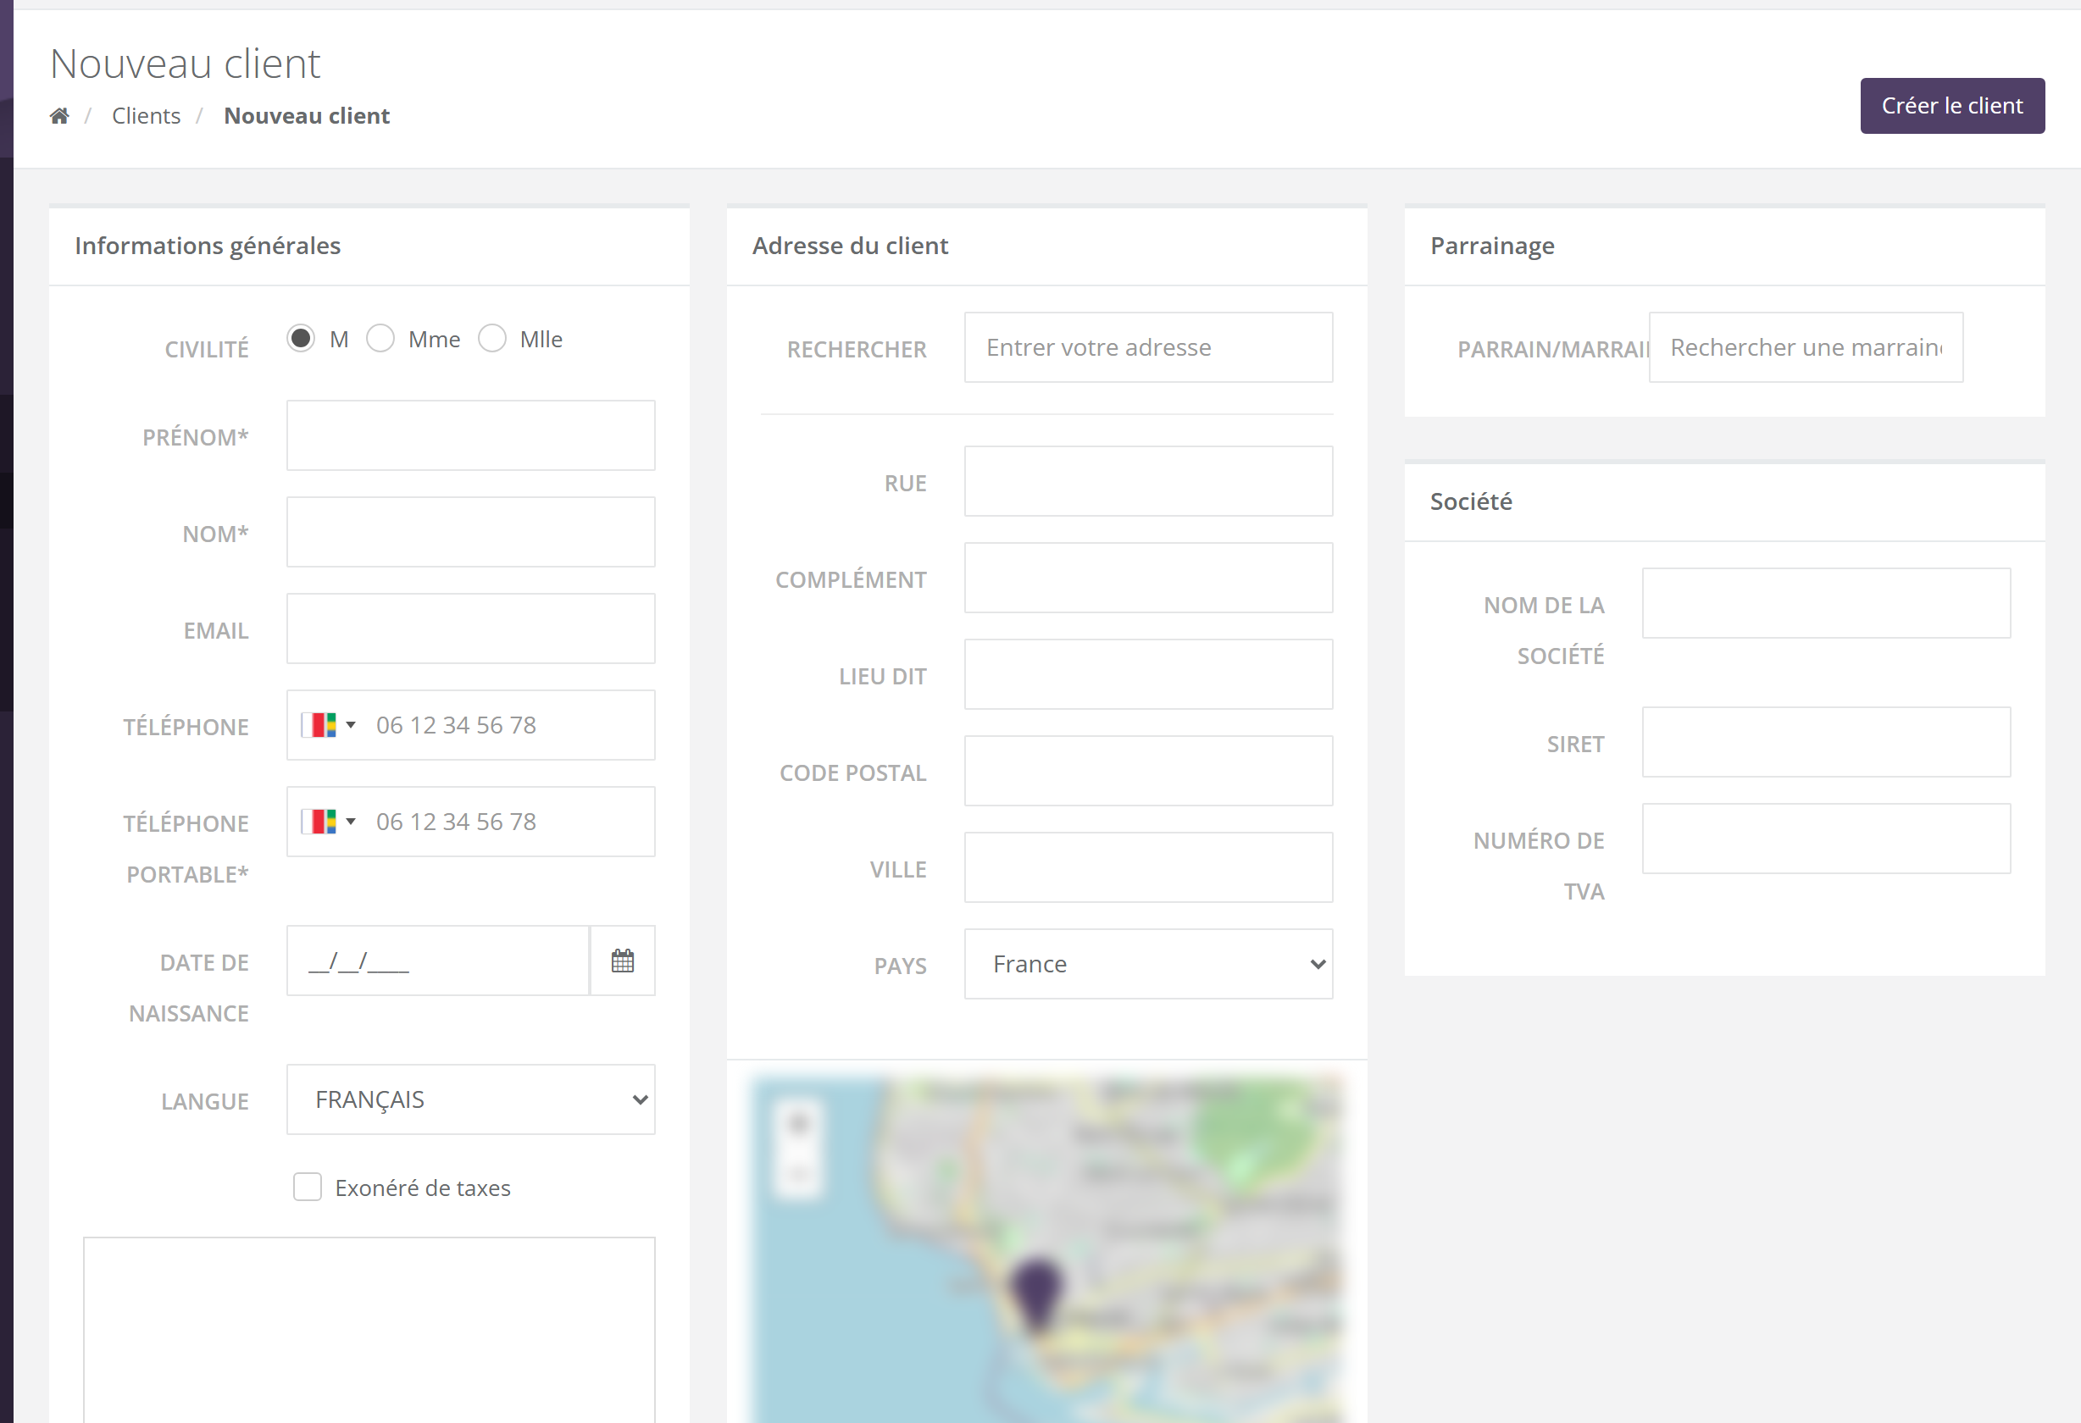The width and height of the screenshot is (2081, 1423).
Task: Focus the Email input field
Action: [x=471, y=628]
